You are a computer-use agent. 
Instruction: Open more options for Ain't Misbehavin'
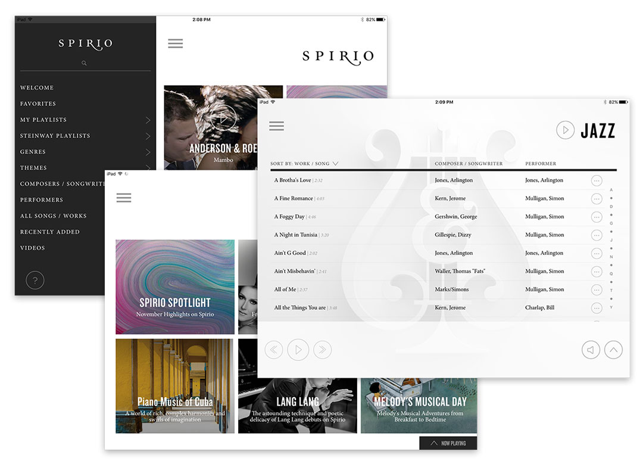(597, 272)
